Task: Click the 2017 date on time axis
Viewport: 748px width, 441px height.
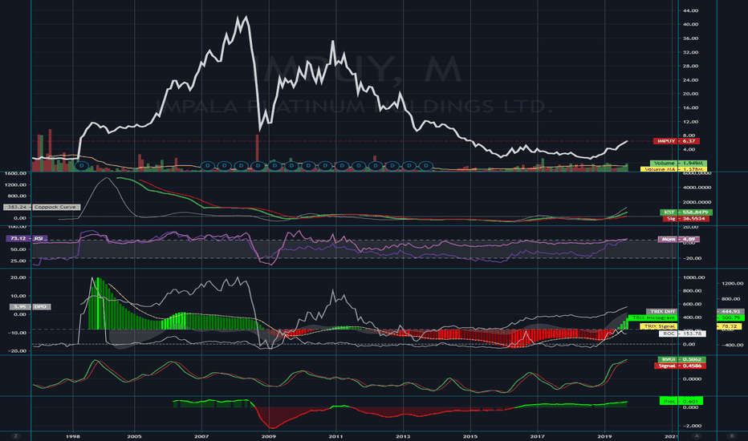Action: [x=537, y=436]
